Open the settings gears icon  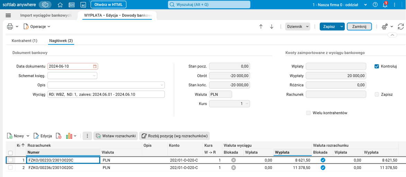[x=385, y=26]
